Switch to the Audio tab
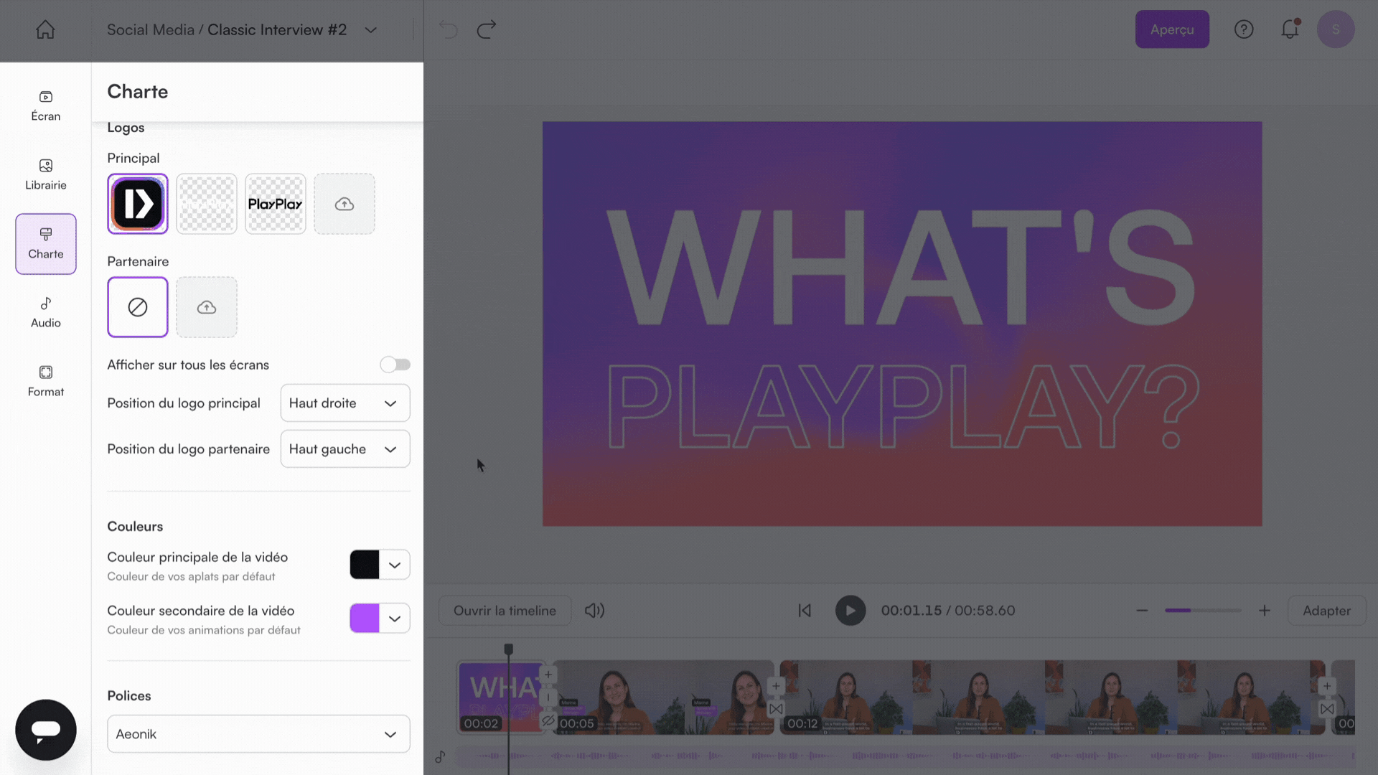1378x775 pixels. (x=46, y=312)
